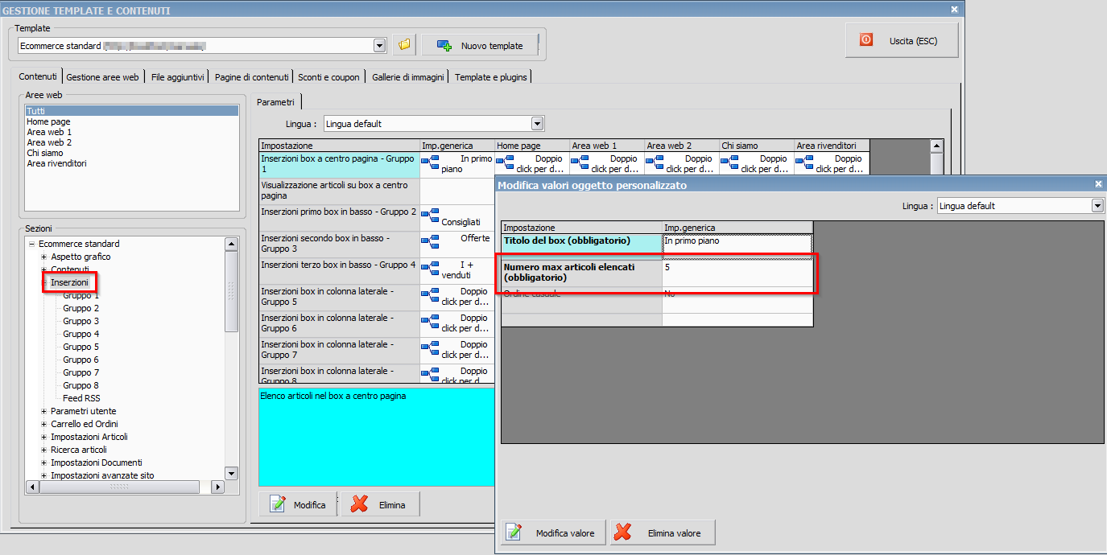Select Gruppo 4 in the Sezioni tree
The height and width of the screenshot is (555, 1107).
point(81,334)
